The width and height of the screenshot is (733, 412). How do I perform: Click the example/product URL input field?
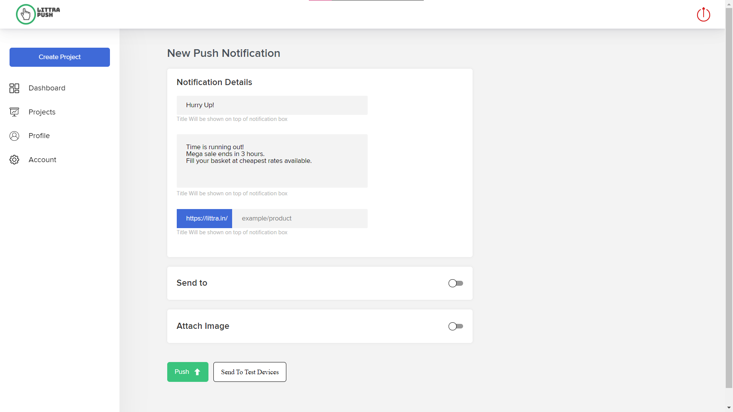tap(300, 219)
